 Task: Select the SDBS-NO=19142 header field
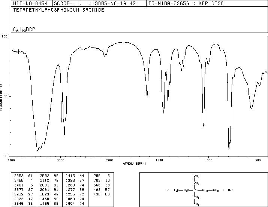pyautogui.click(x=120, y=3)
